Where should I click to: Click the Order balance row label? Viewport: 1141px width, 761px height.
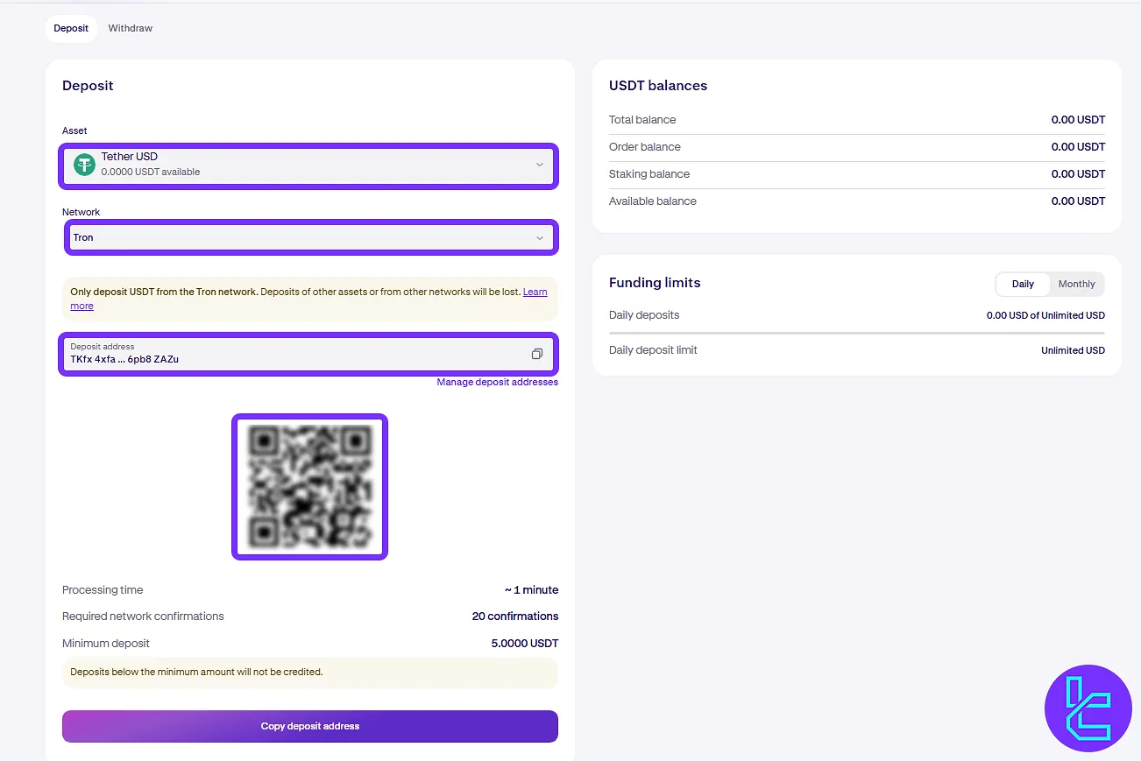pos(645,147)
